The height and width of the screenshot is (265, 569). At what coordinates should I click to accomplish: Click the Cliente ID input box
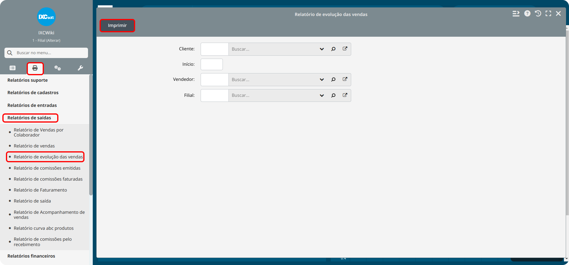pyautogui.click(x=215, y=49)
